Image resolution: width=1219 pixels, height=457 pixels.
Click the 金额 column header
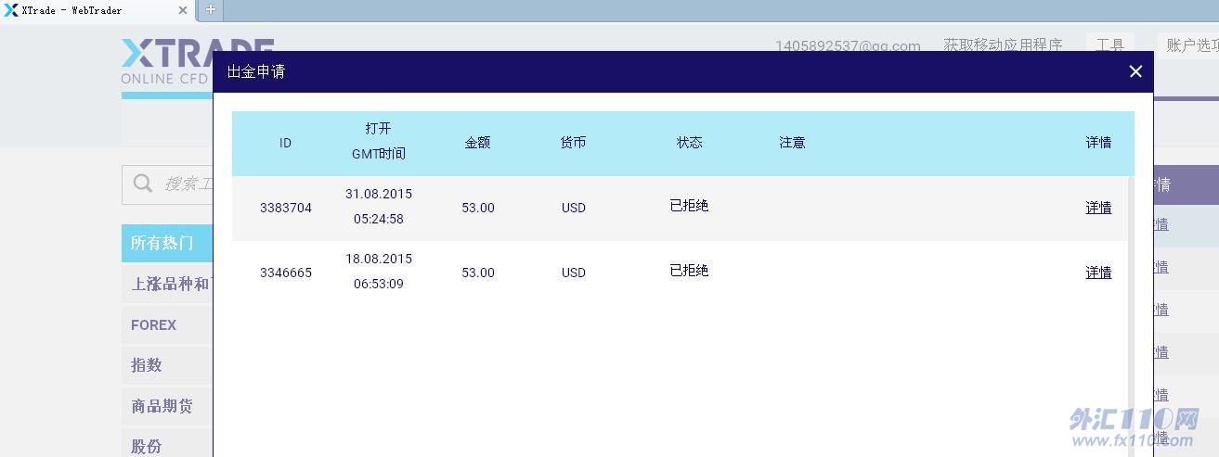point(477,143)
